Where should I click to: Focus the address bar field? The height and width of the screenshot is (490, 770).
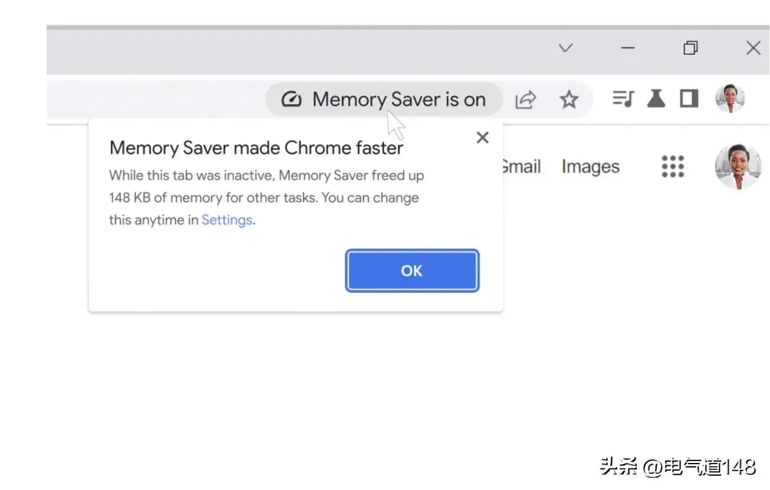(320, 99)
